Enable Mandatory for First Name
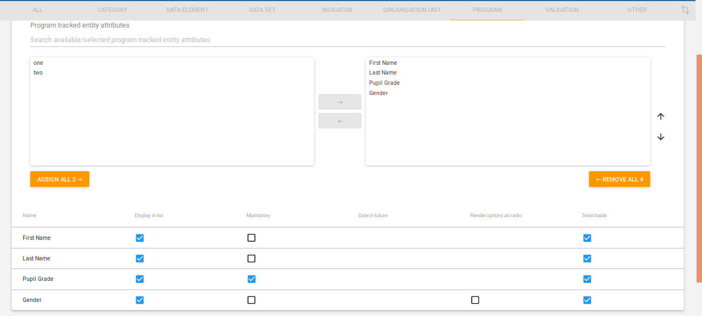Screen dimensions: 702x316 251,238
